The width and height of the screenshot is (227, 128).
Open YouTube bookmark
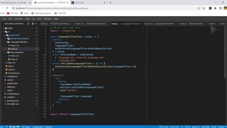12,13
